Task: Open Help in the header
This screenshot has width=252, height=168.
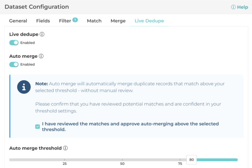Action: tap(239, 7)
